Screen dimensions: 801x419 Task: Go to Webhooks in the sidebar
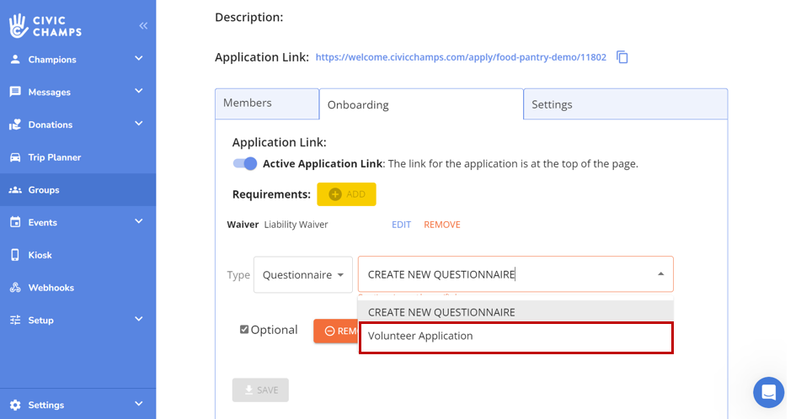51,288
